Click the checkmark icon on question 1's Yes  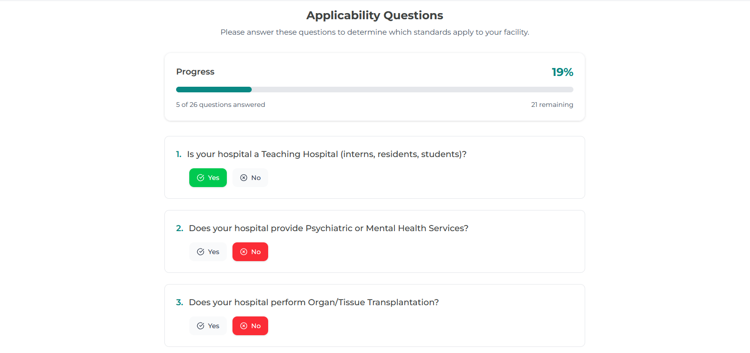[201, 178]
